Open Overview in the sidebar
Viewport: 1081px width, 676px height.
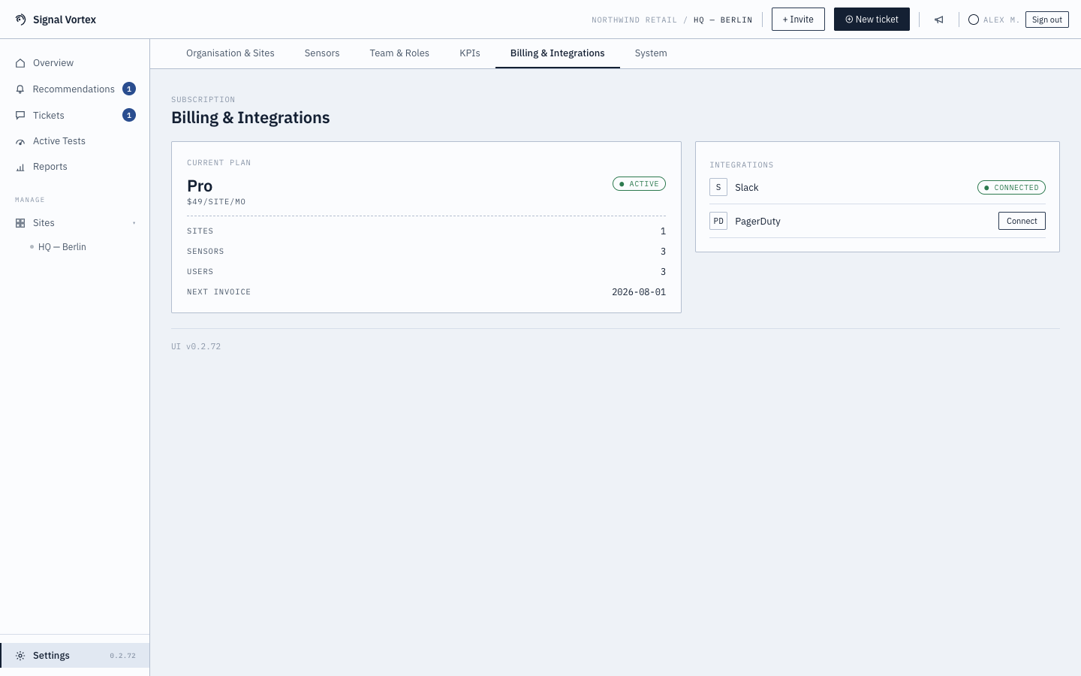75,63
